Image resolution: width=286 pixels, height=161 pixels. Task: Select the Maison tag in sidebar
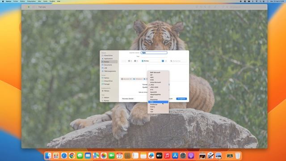[x=109, y=97]
